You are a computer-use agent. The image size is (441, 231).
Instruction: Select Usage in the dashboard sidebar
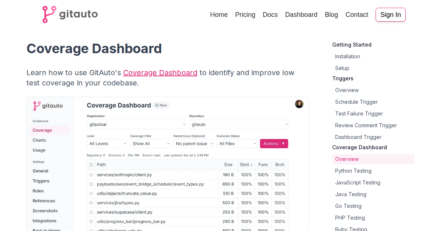coord(39,150)
